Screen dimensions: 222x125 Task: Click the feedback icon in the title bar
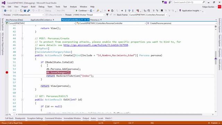point(170,2)
